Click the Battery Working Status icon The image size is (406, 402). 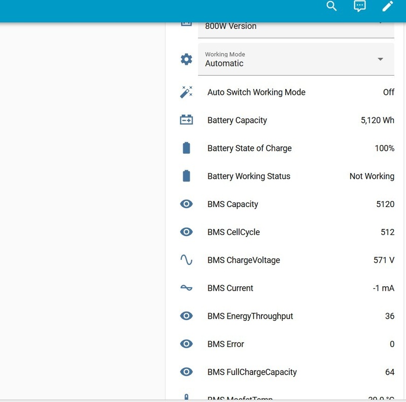(x=186, y=176)
